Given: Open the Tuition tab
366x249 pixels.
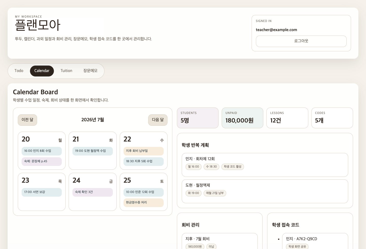Looking at the screenshot, I should [66, 71].
